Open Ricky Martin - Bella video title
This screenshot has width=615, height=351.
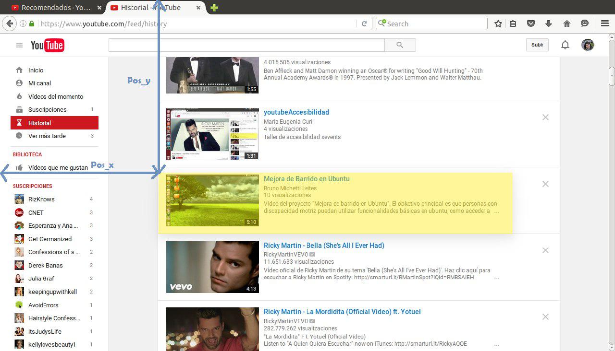click(324, 246)
